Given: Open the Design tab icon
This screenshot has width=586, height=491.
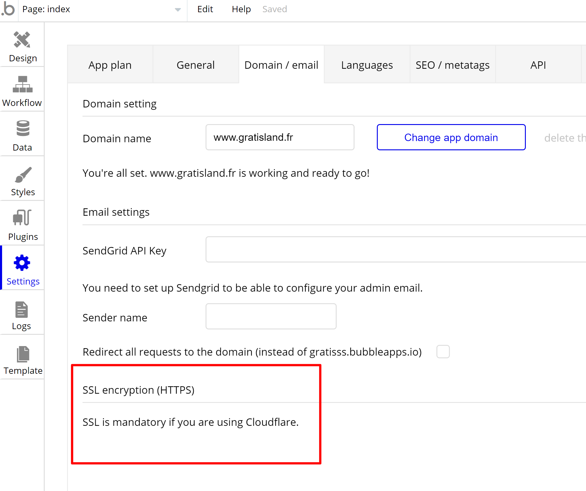Looking at the screenshot, I should [x=22, y=40].
